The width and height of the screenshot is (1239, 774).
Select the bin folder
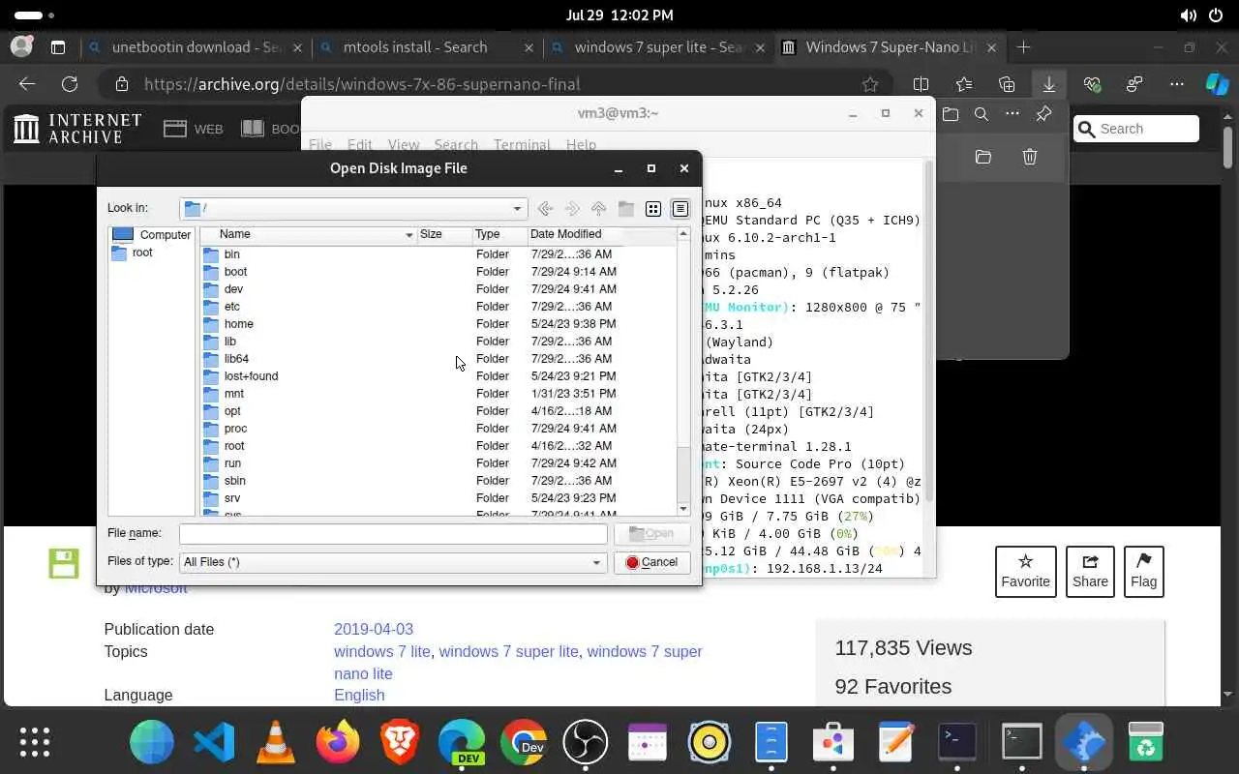click(232, 254)
